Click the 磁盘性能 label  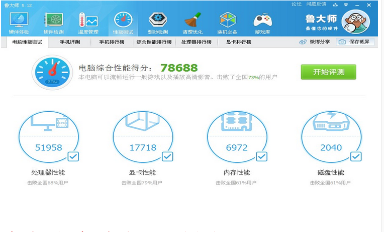pyautogui.click(x=331, y=173)
